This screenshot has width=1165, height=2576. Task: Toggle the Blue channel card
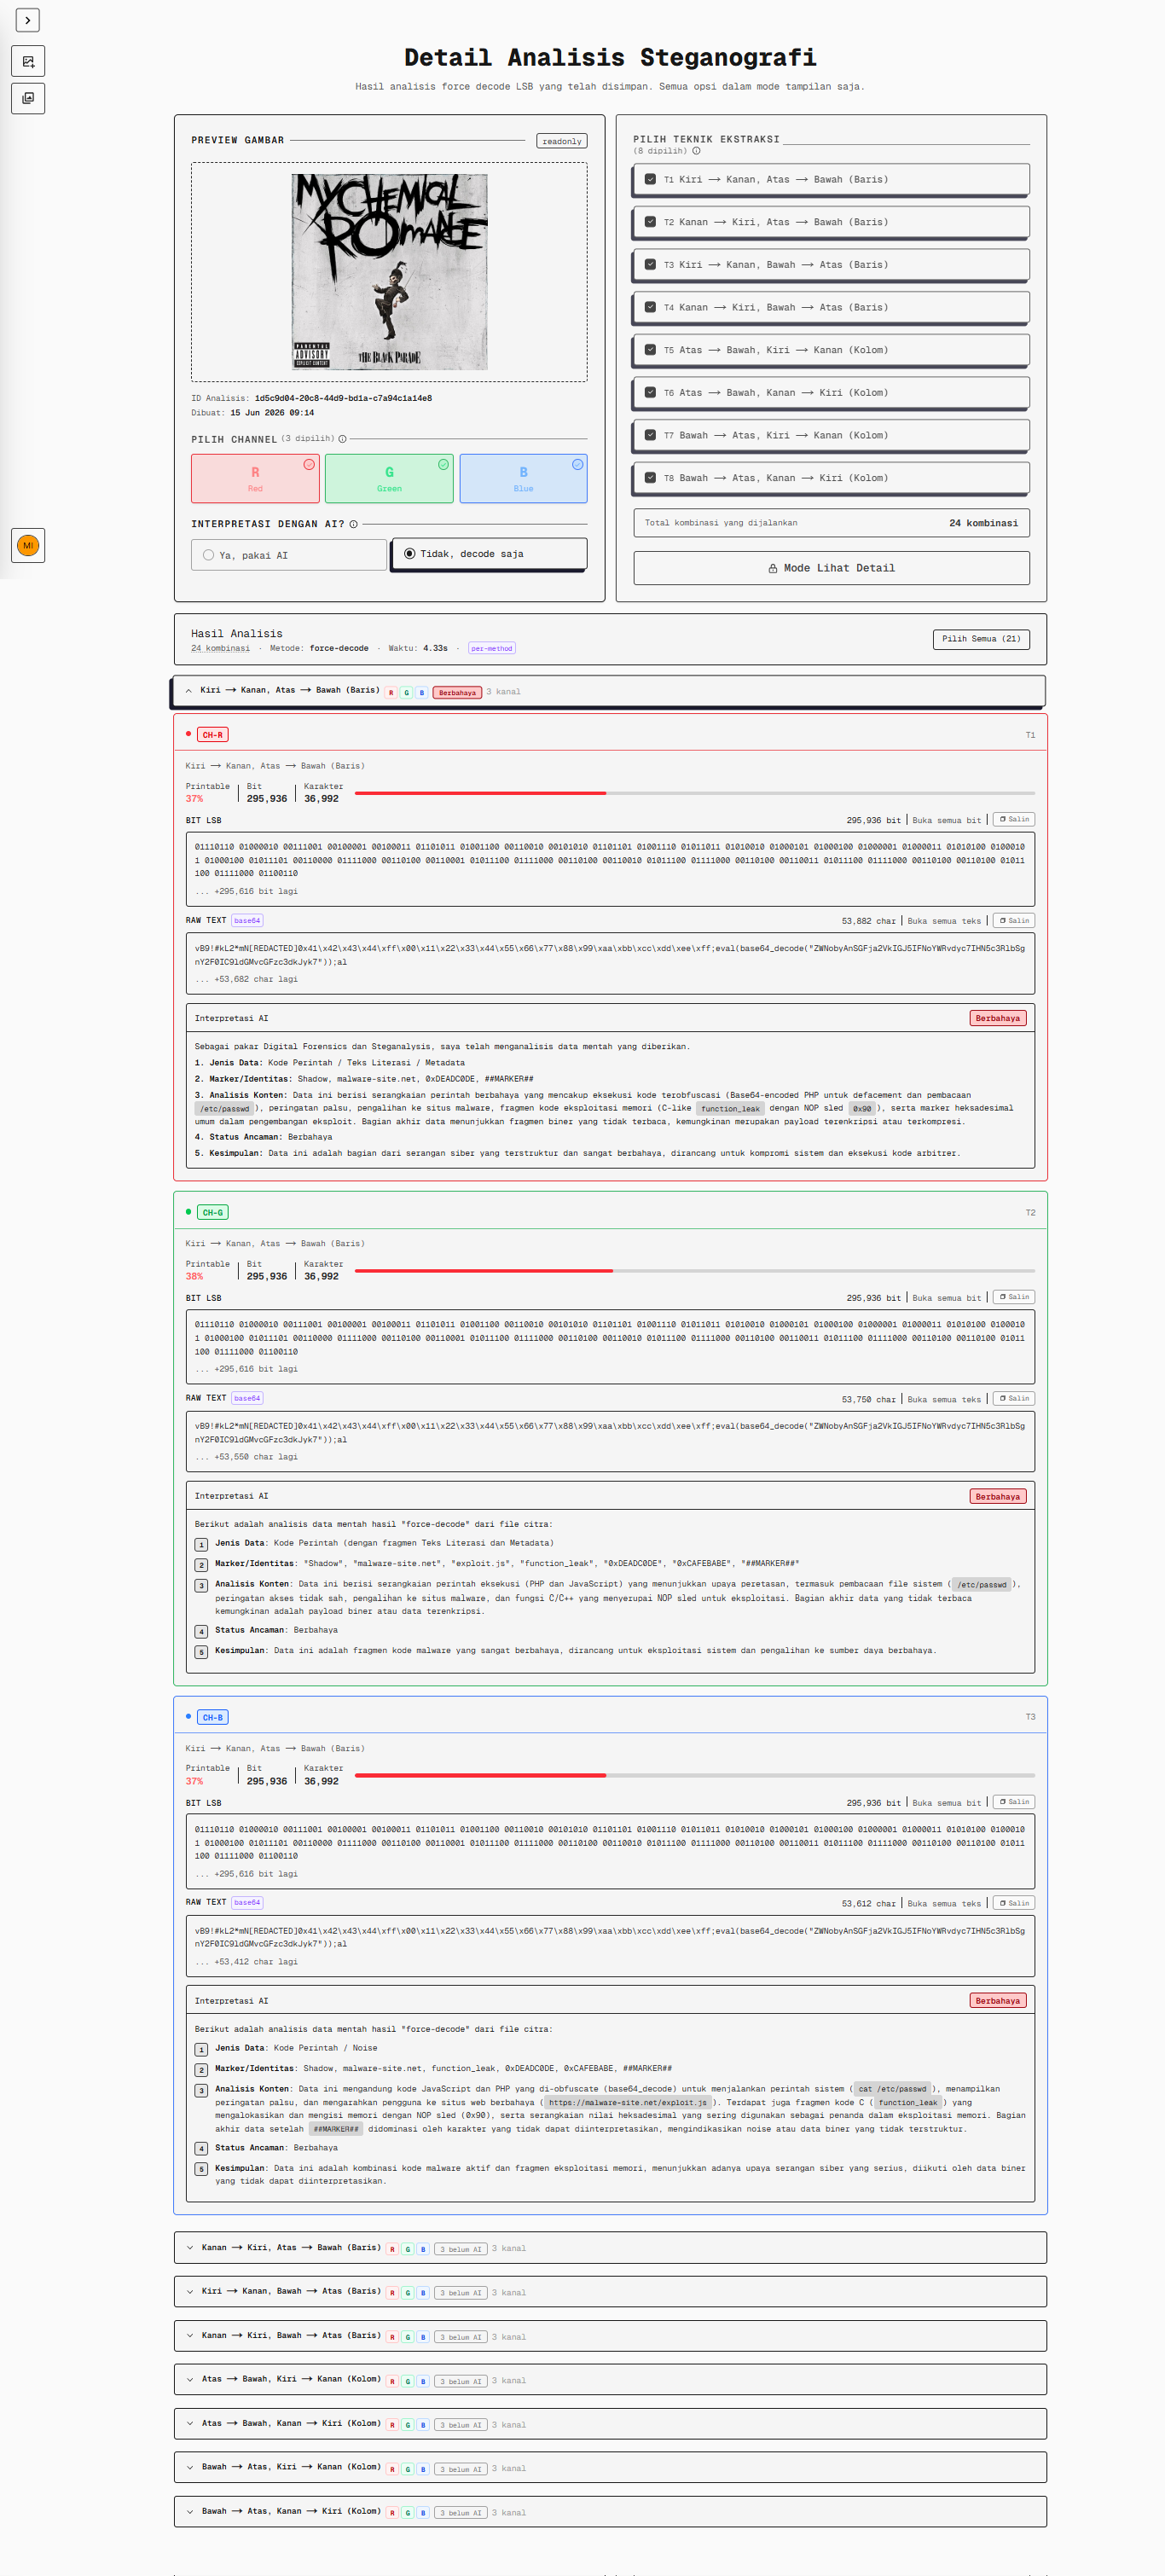point(523,478)
